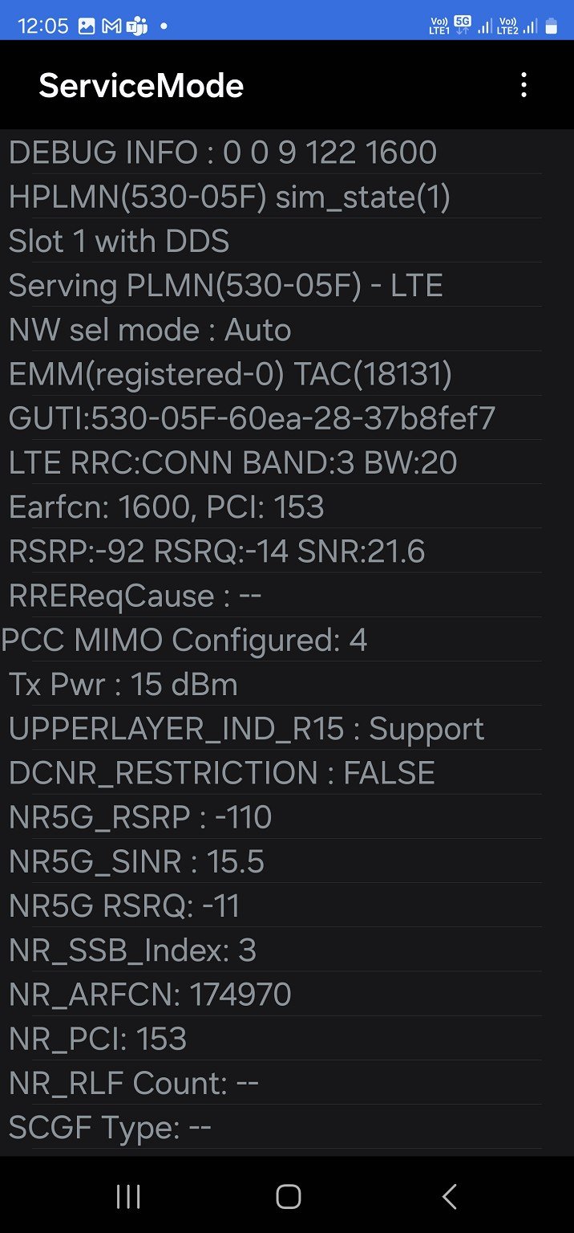Tap the gallery image notification icon
This screenshot has width=574, height=1233.
point(87,26)
